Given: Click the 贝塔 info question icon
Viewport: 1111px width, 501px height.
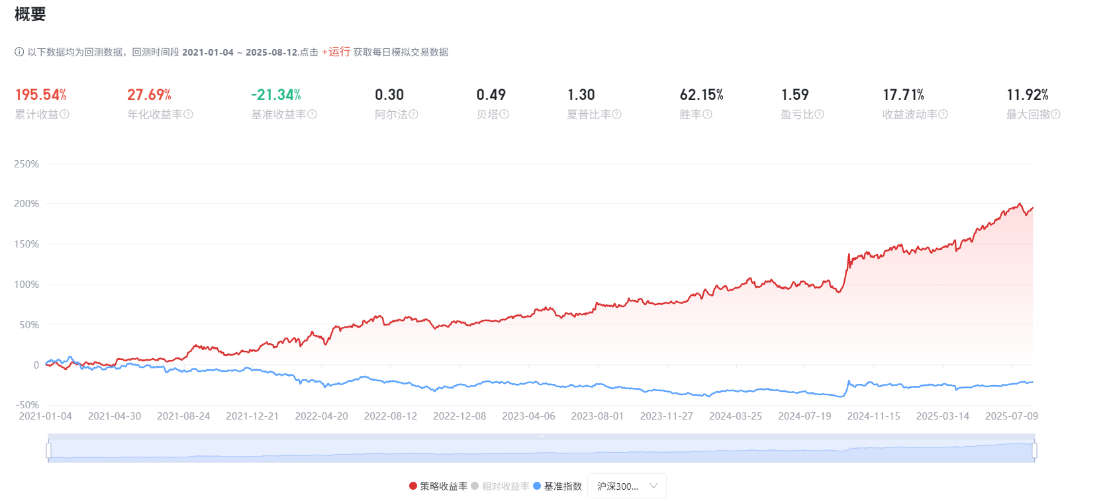Looking at the screenshot, I should 504,114.
